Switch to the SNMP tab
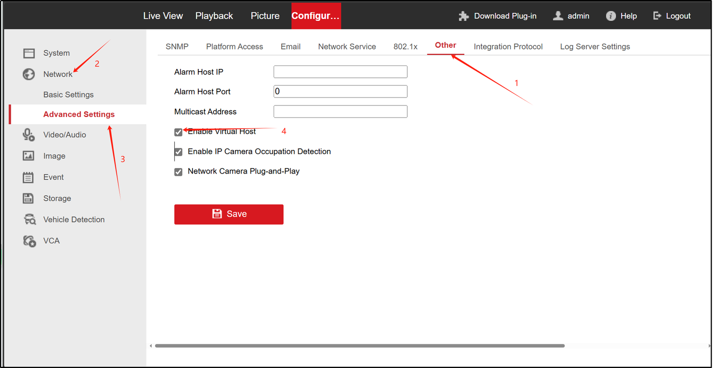The width and height of the screenshot is (713, 368). [177, 47]
